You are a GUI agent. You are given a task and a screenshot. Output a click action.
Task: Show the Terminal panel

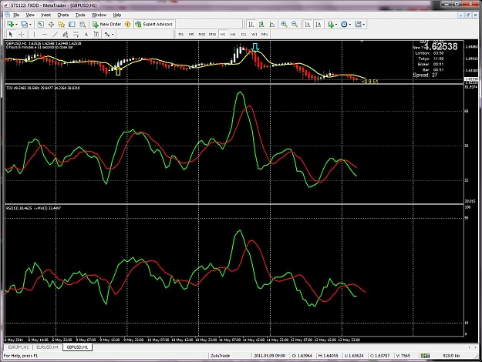tap(72, 24)
